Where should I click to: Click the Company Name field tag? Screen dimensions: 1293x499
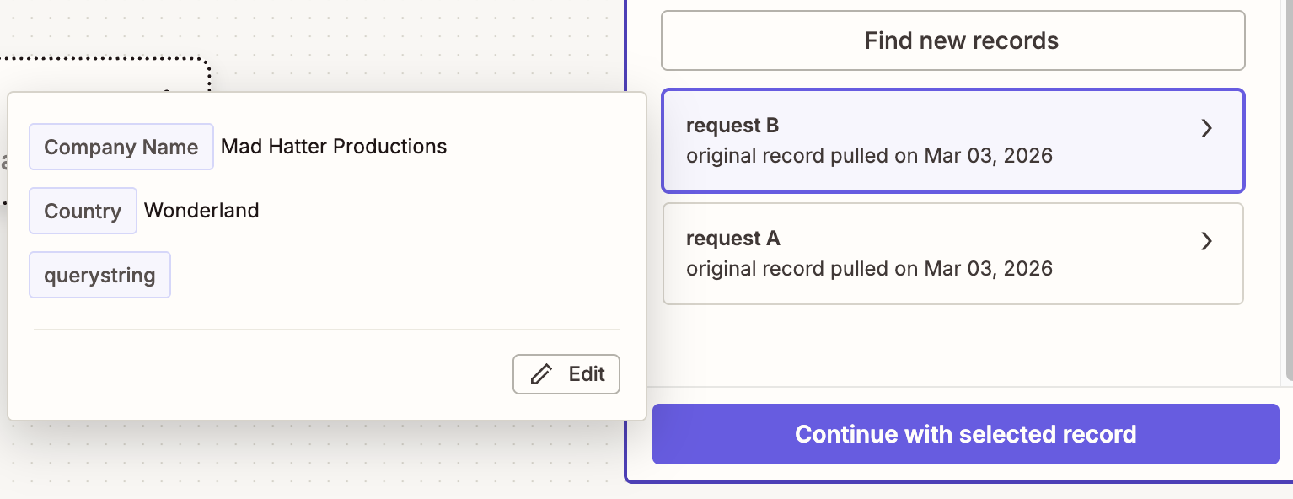point(121,147)
